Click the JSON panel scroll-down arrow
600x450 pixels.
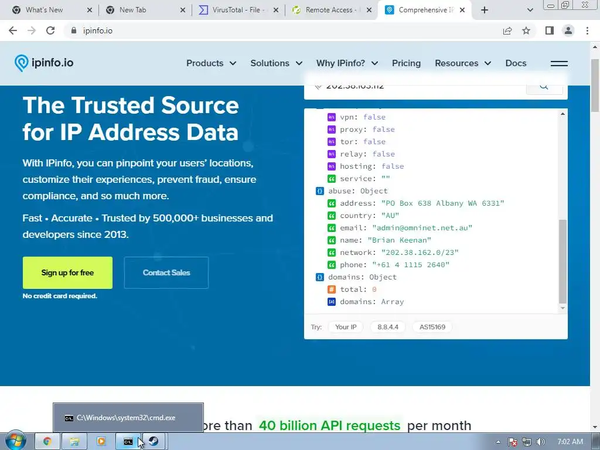[562, 308]
